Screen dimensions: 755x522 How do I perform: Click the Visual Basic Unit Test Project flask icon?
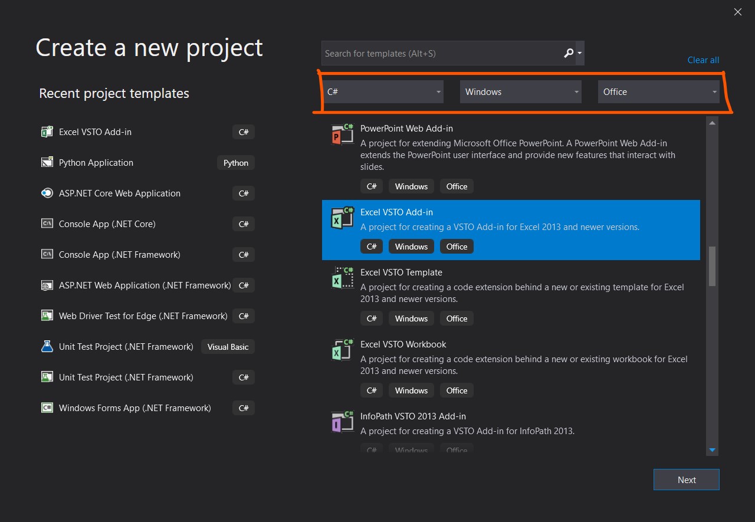click(47, 347)
